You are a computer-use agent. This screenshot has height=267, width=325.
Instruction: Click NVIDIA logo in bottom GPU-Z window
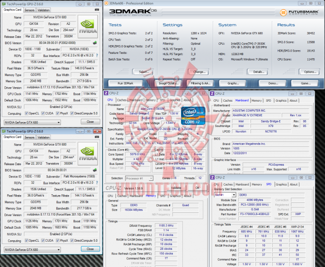88,154
